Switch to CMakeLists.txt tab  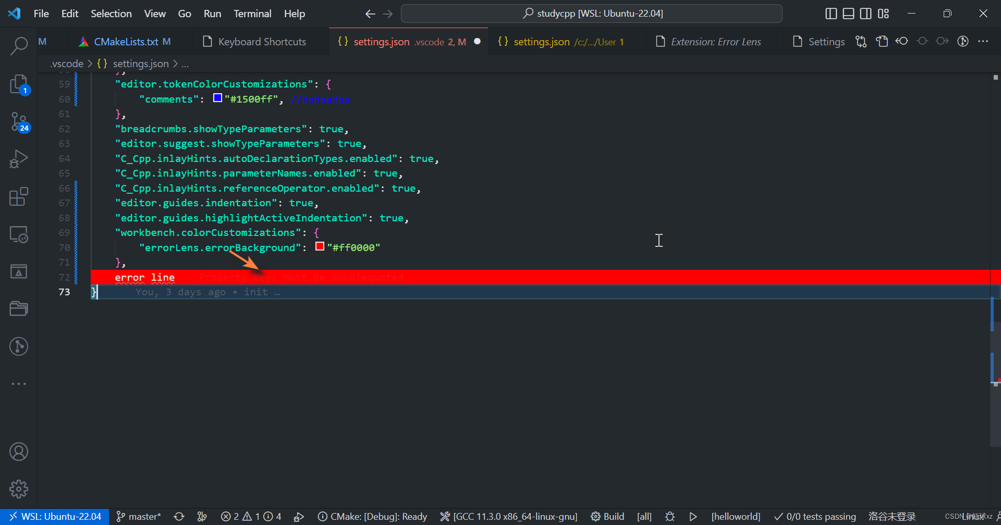point(132,42)
